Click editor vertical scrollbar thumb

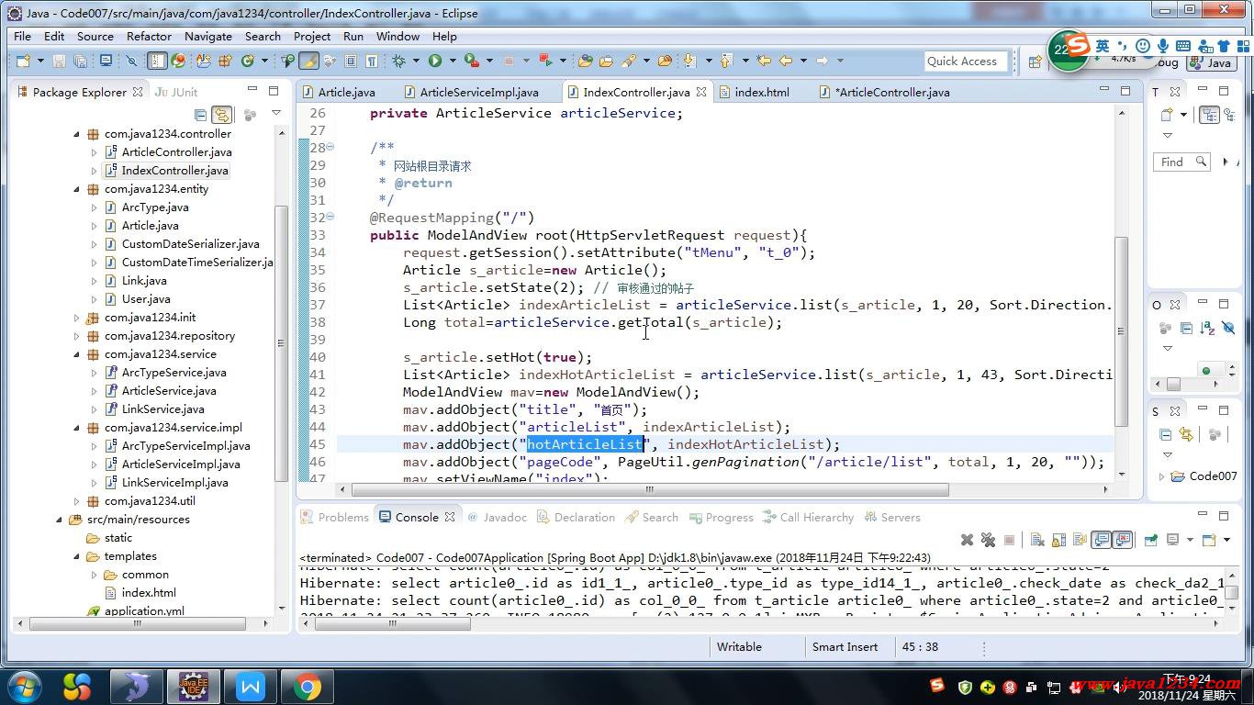(1121, 331)
